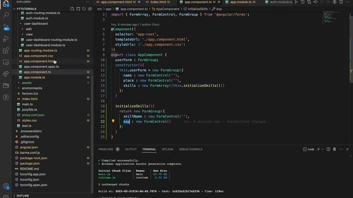Screen dimensions: 353x198
Task: Open tsconfig.spec.json in Explorer
Action: pos(34,185)
